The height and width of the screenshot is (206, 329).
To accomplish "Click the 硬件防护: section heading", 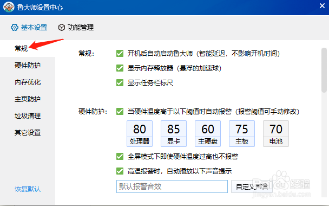I will (x=93, y=112).
